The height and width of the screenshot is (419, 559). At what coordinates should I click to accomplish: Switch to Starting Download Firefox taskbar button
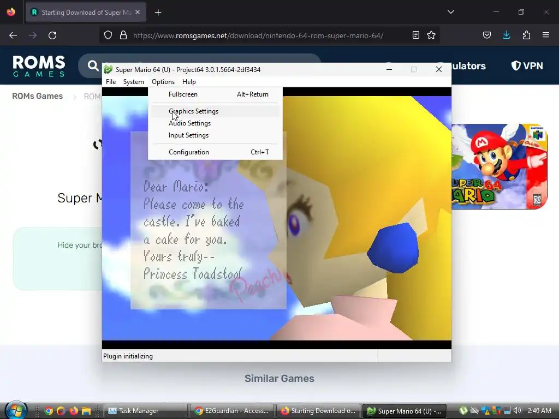click(318, 411)
